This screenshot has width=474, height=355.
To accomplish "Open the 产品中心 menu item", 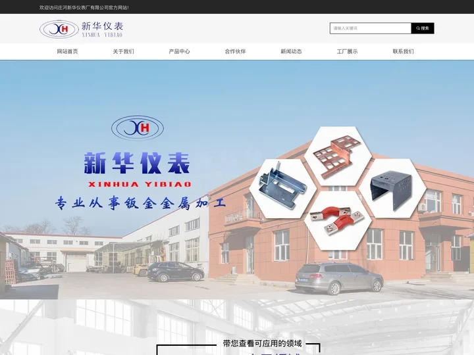I will tap(179, 51).
